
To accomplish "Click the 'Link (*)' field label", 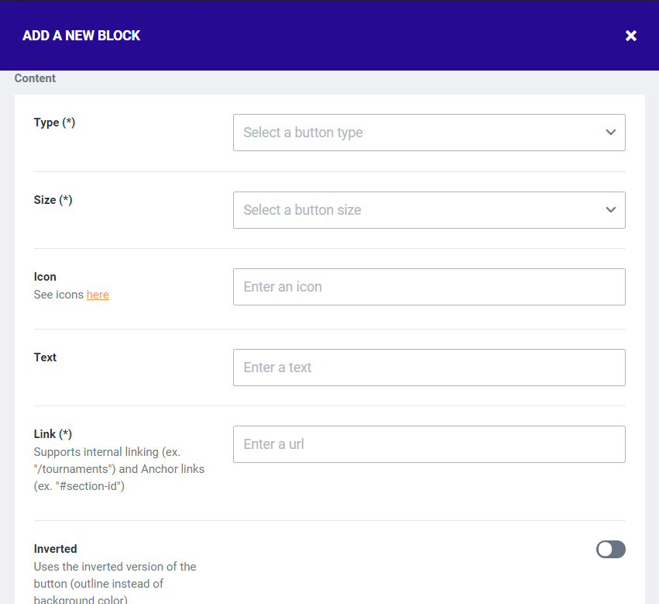I will coord(53,434).
